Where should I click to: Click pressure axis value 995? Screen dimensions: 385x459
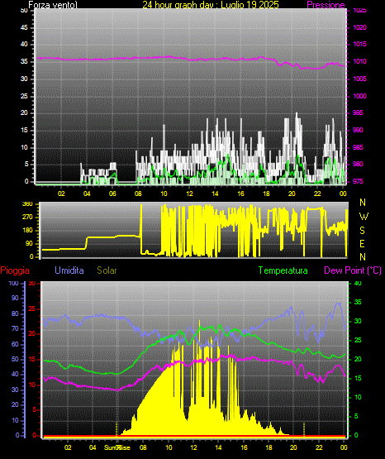(358, 112)
